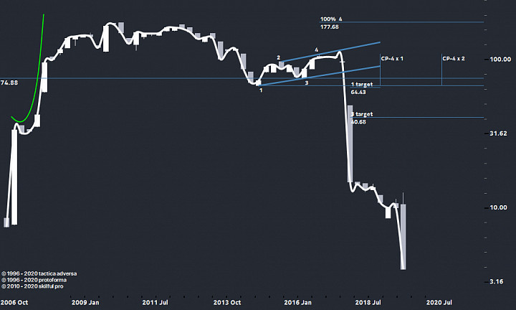Click the 1 target 64.43 label

point(362,88)
